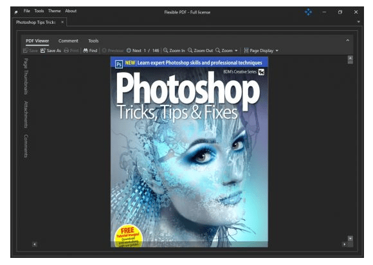Image resolution: width=373 pixels, height=265 pixels.
Task: Close the Flexible PDF window
Action: pyautogui.click(x=356, y=12)
